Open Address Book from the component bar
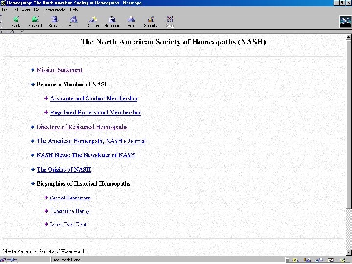 330,260
